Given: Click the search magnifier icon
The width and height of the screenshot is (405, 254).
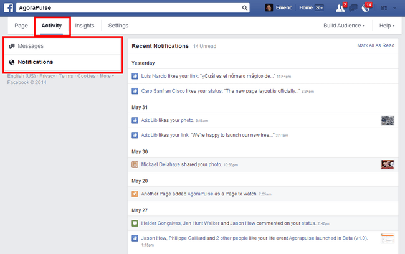Looking at the screenshot, I should [x=245, y=7].
